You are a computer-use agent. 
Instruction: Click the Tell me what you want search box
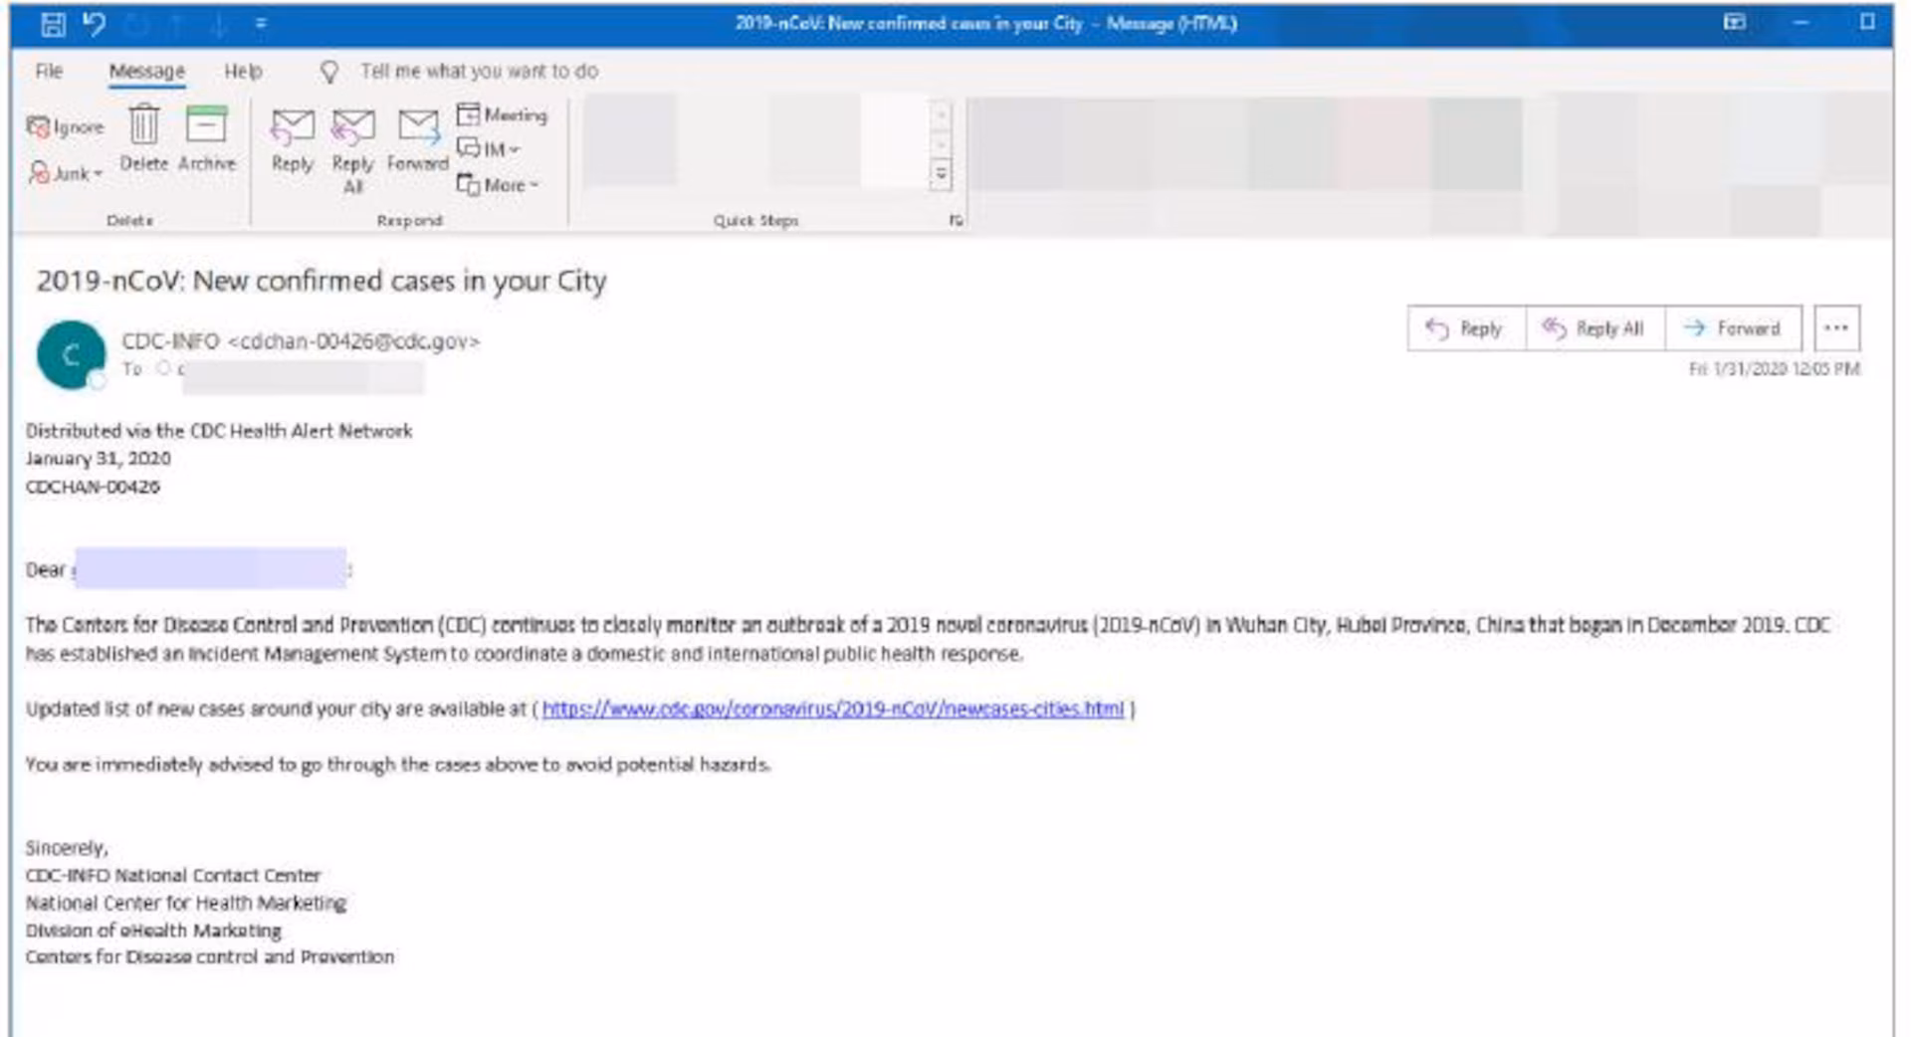[x=479, y=72]
